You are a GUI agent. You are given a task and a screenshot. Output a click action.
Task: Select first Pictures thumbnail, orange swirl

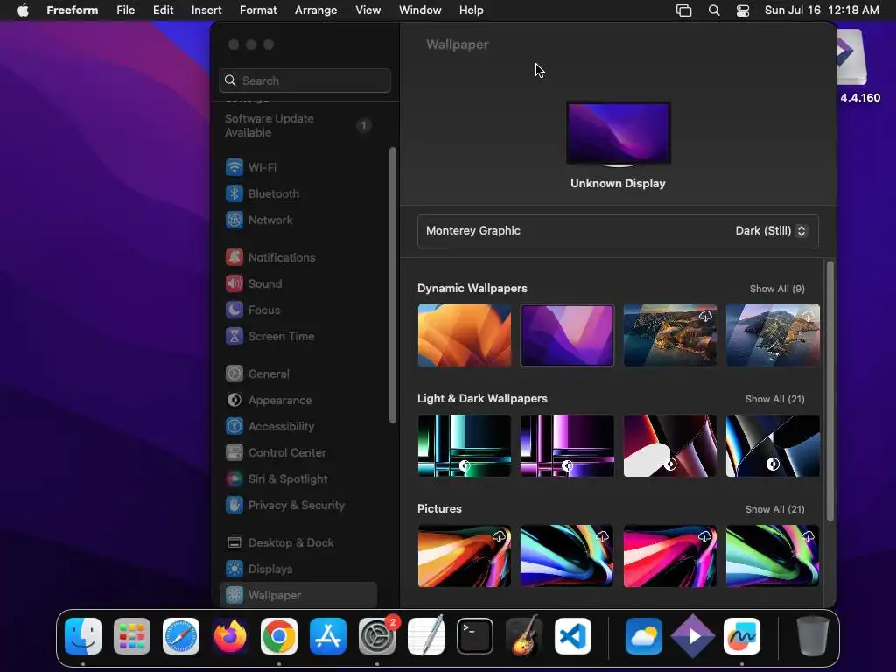click(465, 556)
